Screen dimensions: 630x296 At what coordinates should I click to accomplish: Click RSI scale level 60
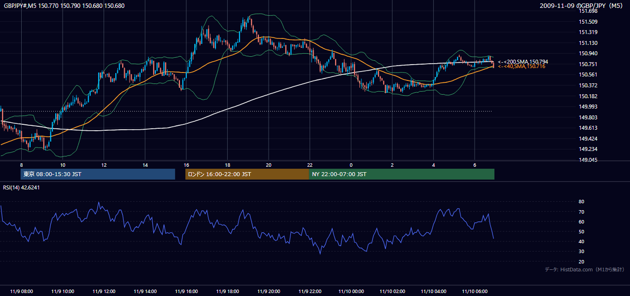click(x=581, y=222)
